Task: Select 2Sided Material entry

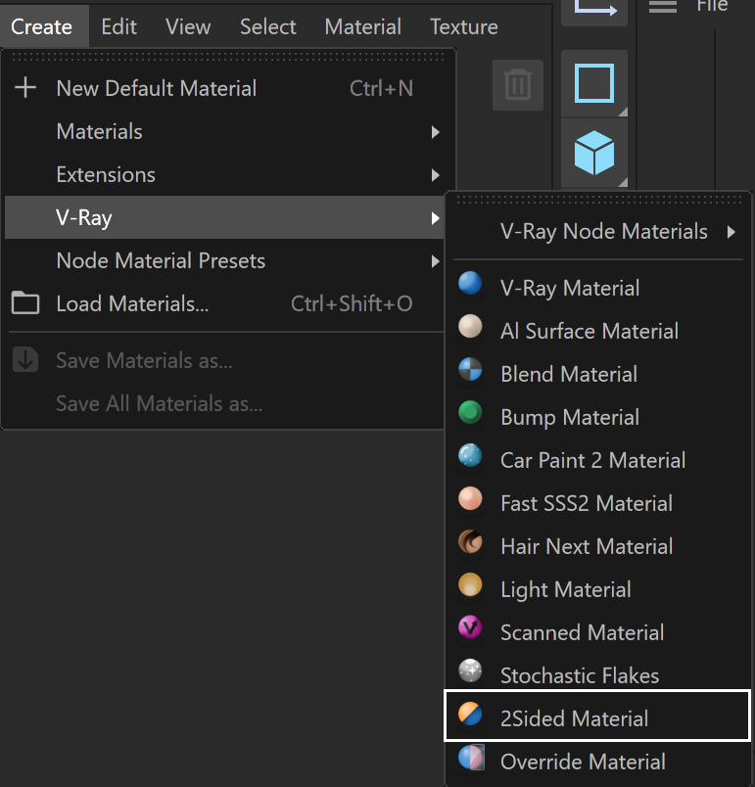Action: tap(597, 716)
